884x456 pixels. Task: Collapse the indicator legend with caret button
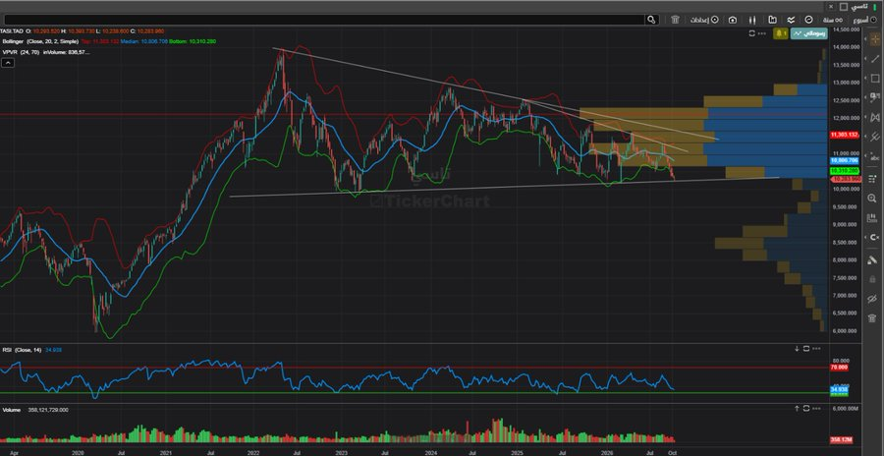point(8,63)
